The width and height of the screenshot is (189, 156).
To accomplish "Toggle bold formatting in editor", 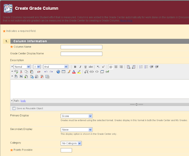I will pos(75,67).
